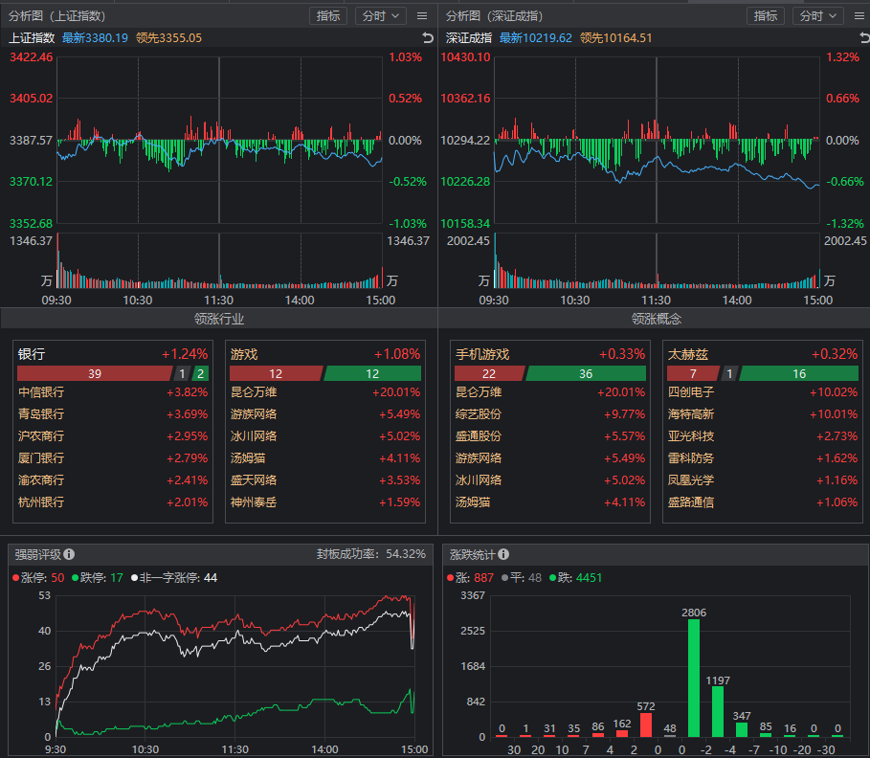Open the hamburger menu of the 上证指数 chart
870x758 pixels.
coord(422,16)
